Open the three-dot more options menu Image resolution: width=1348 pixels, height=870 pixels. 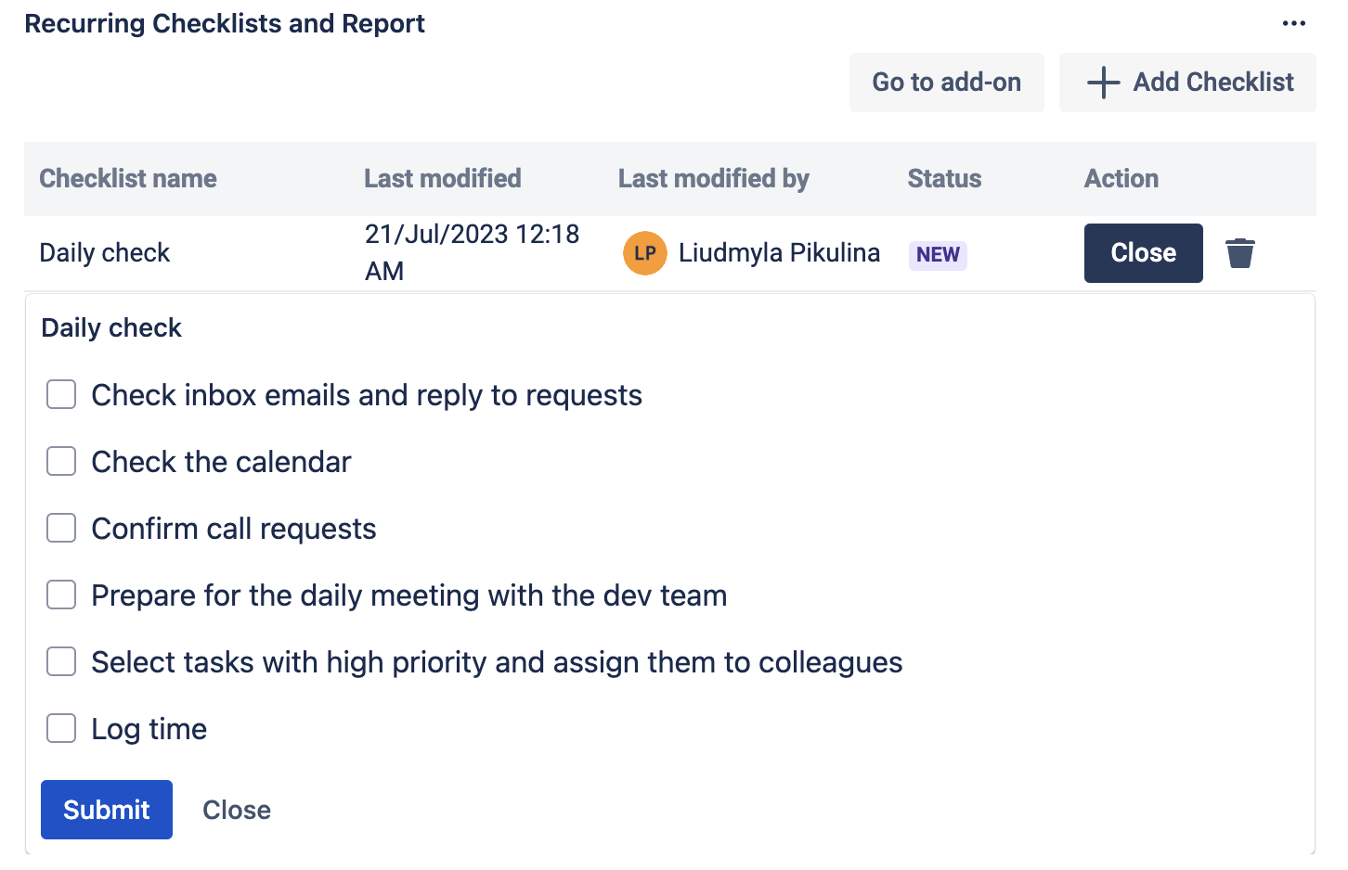click(1293, 24)
